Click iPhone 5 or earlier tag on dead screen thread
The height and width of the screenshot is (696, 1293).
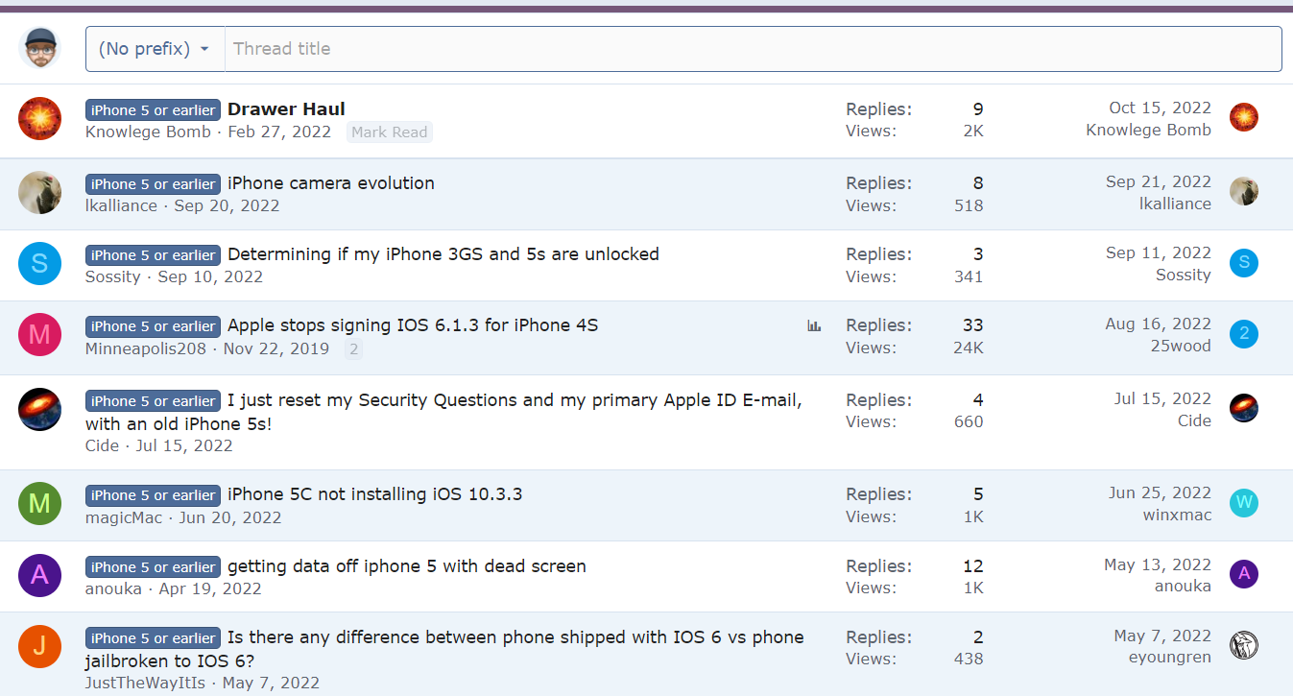[153, 567]
